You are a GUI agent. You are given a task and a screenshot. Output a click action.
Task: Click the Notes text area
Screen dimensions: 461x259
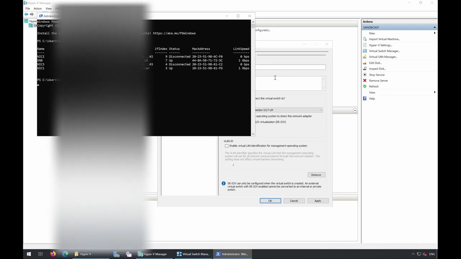(x=288, y=83)
